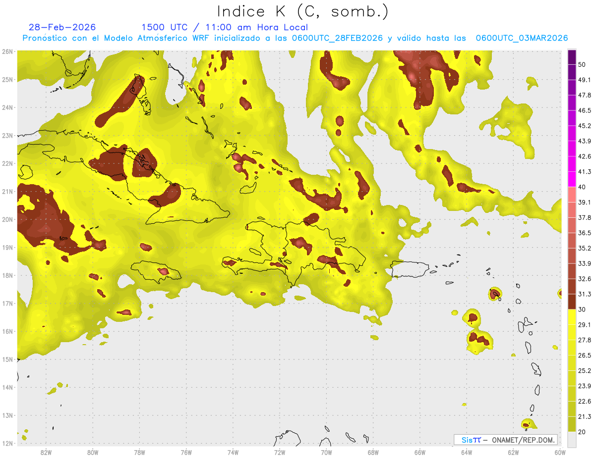Screen dimensions: 595x459
Task: Click the '50' value on the color scale
Action: pos(583,64)
